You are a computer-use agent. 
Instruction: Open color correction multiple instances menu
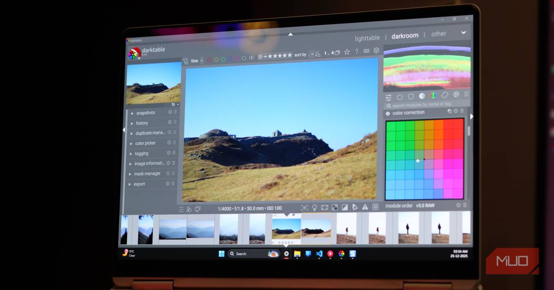450,111
